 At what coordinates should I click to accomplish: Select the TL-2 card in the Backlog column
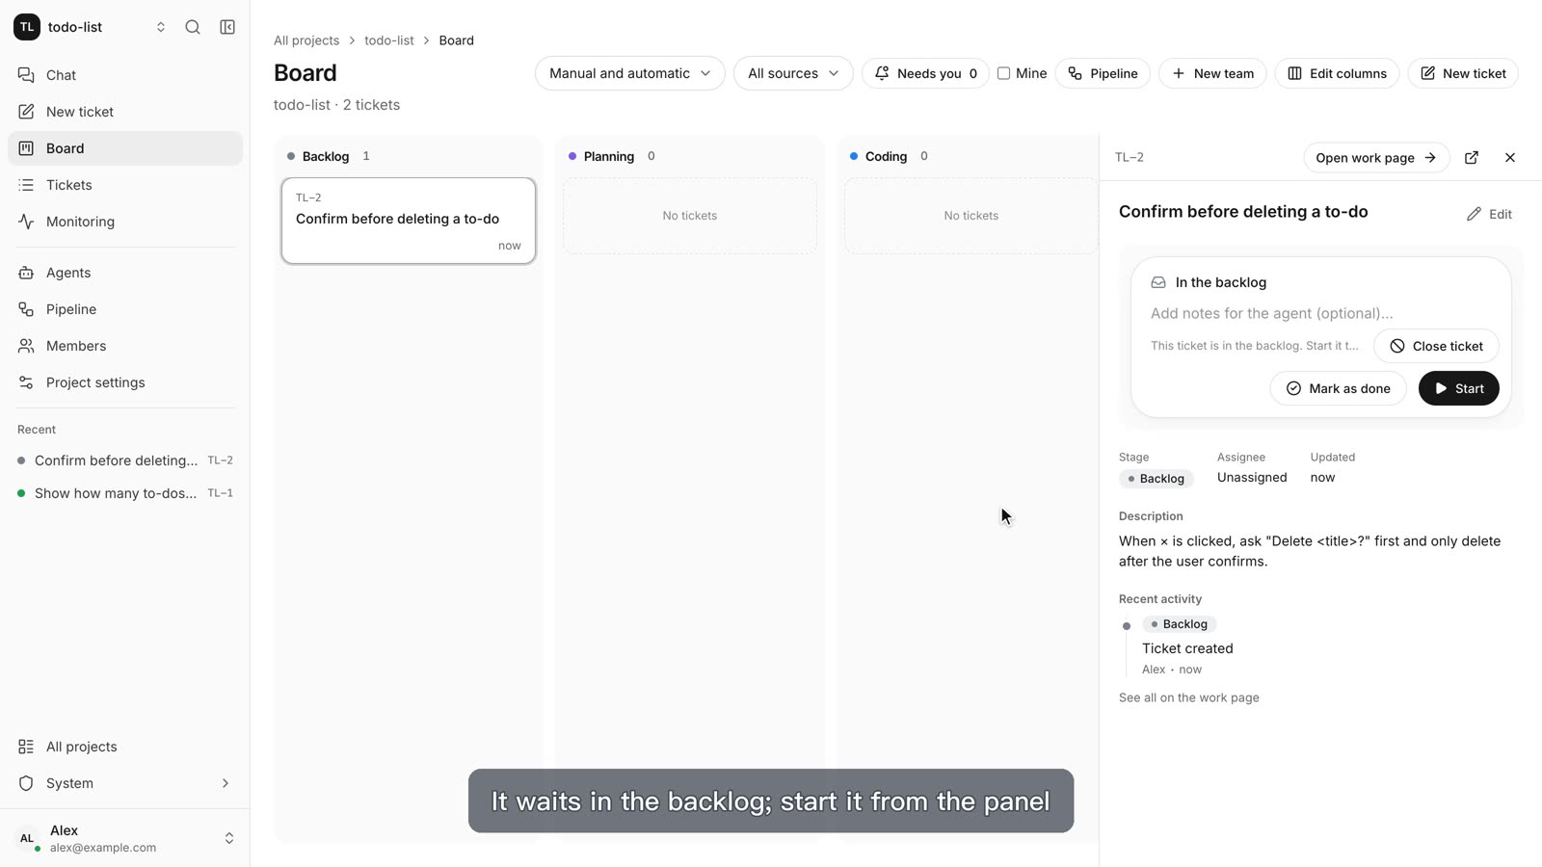[409, 221]
